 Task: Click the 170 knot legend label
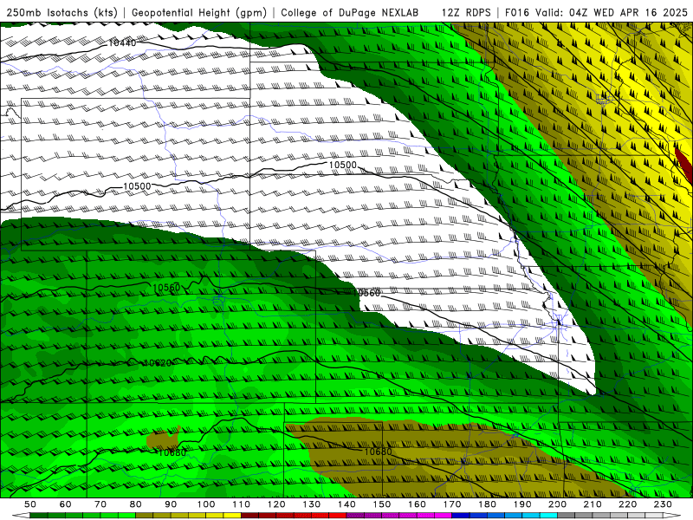452,504
